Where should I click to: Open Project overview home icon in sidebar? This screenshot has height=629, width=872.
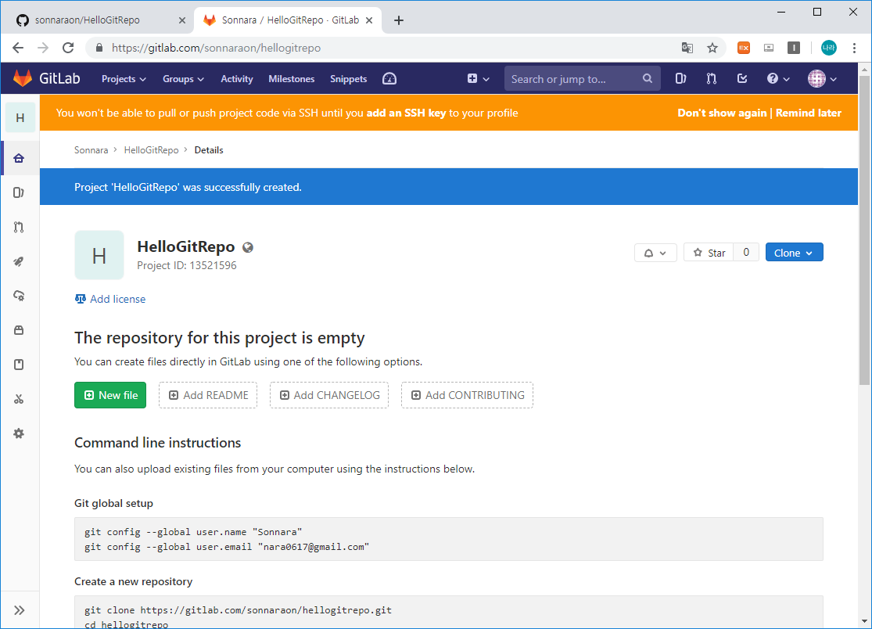19,159
